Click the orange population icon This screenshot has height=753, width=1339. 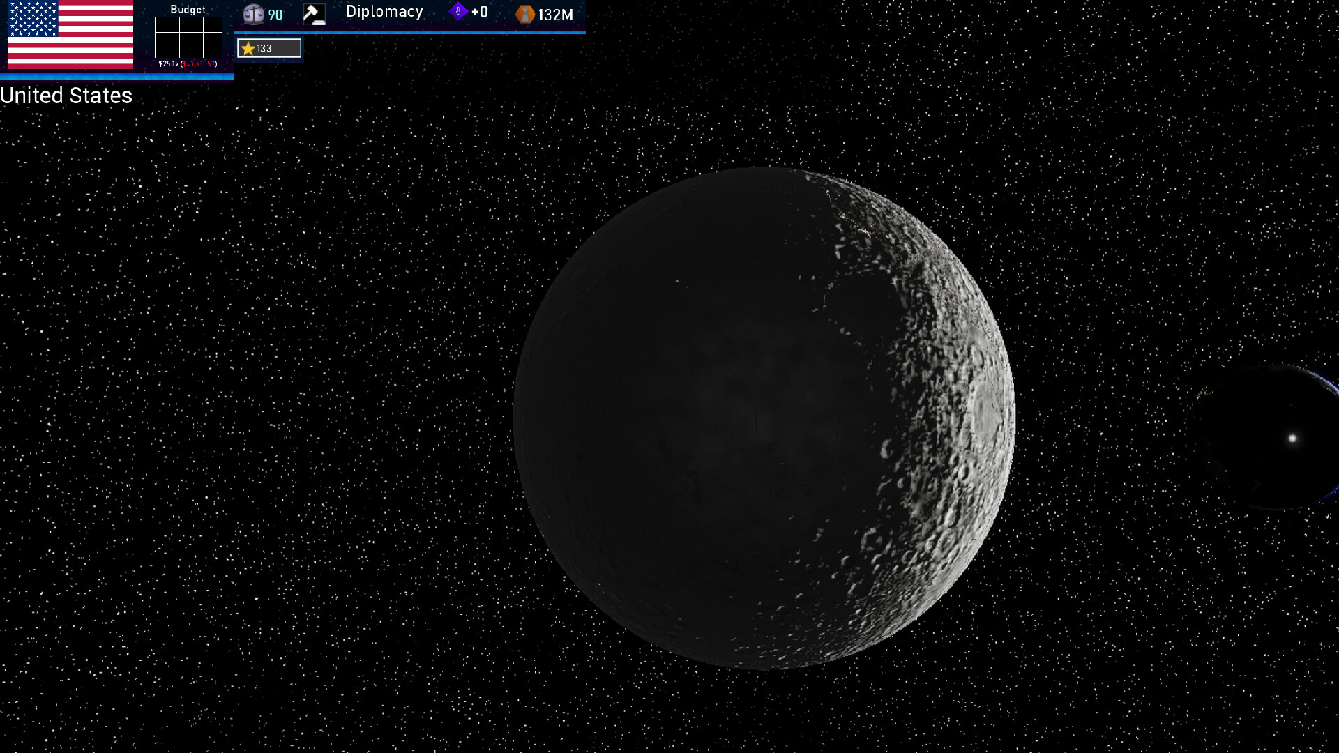(x=524, y=14)
